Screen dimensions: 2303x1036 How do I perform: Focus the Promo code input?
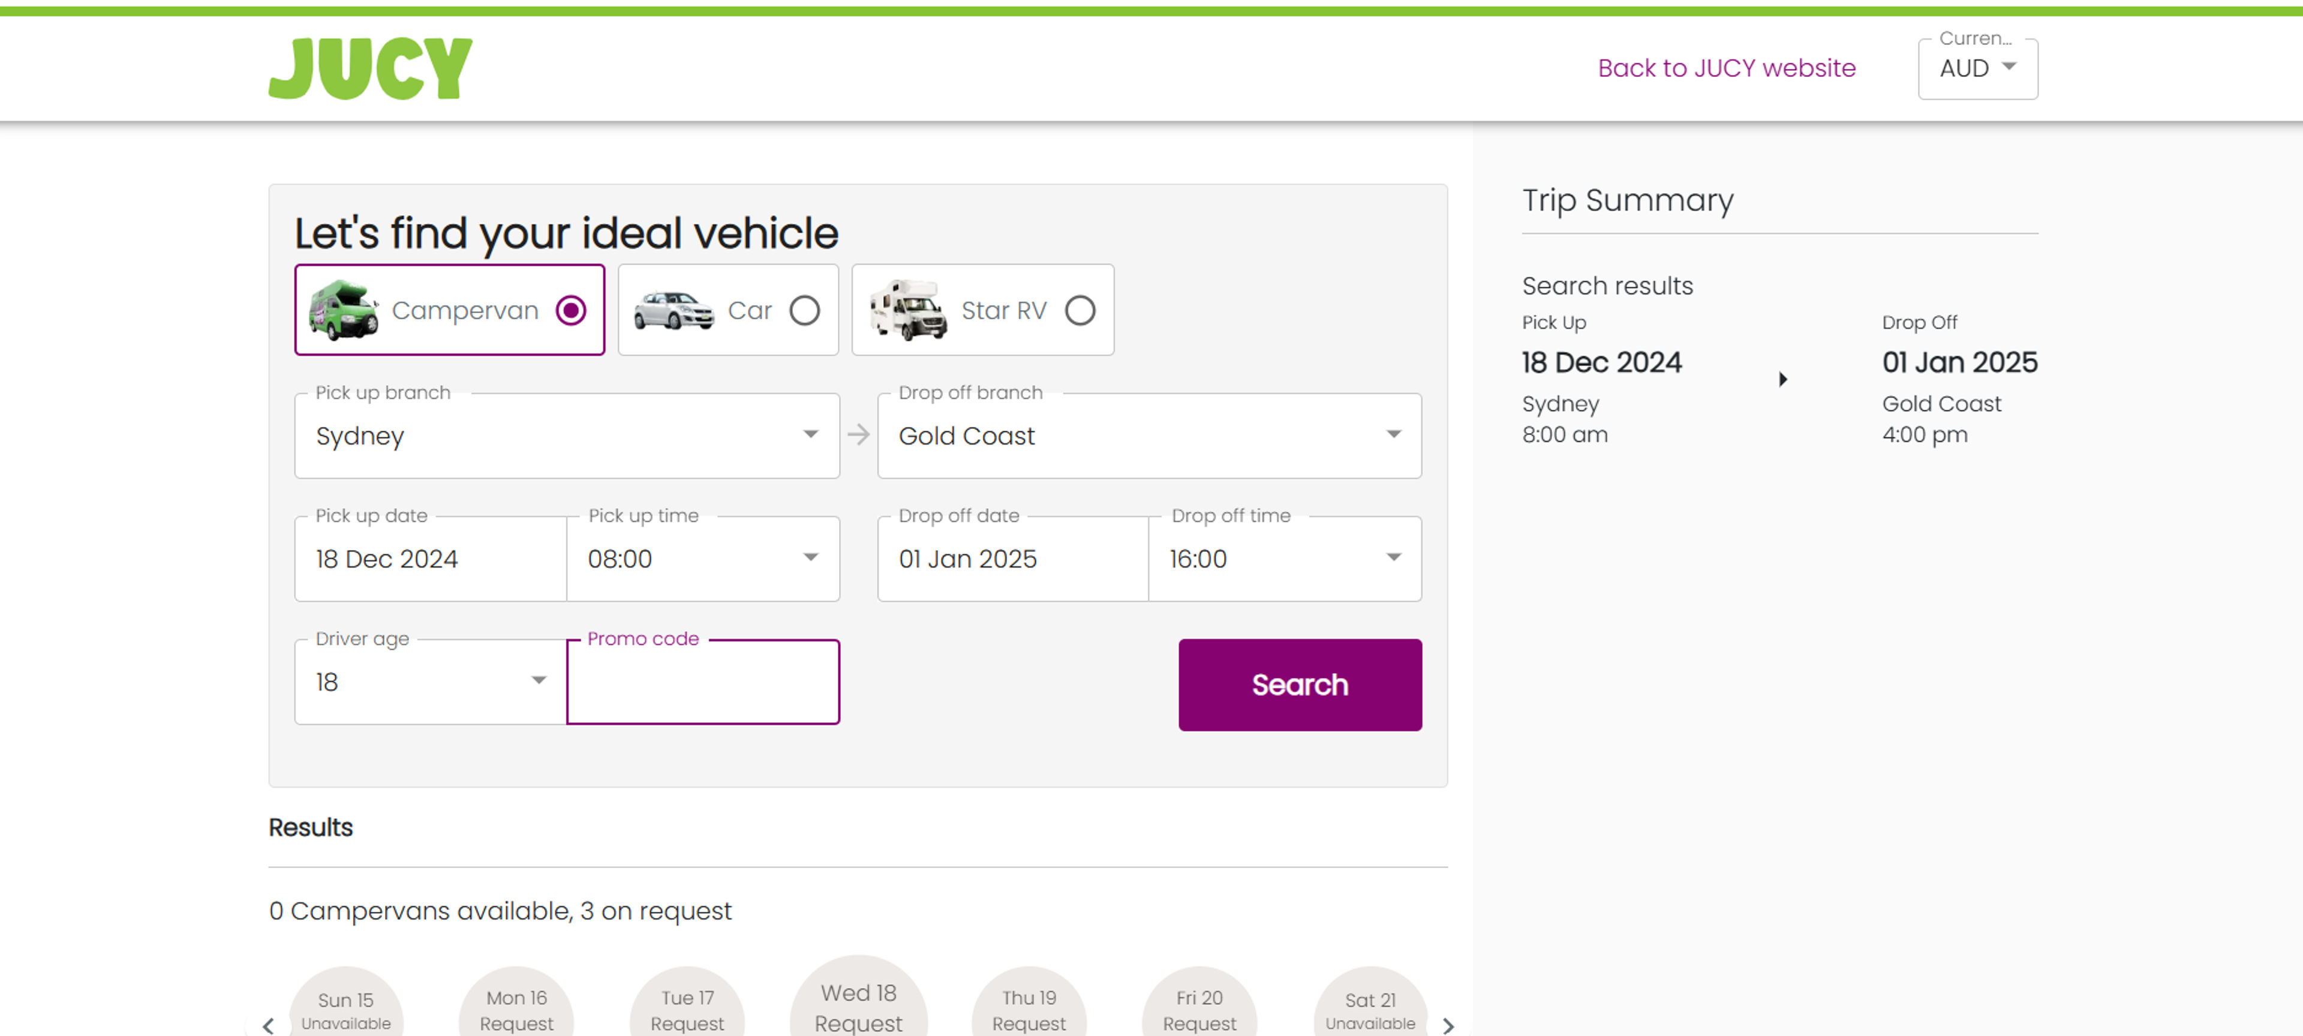(703, 682)
